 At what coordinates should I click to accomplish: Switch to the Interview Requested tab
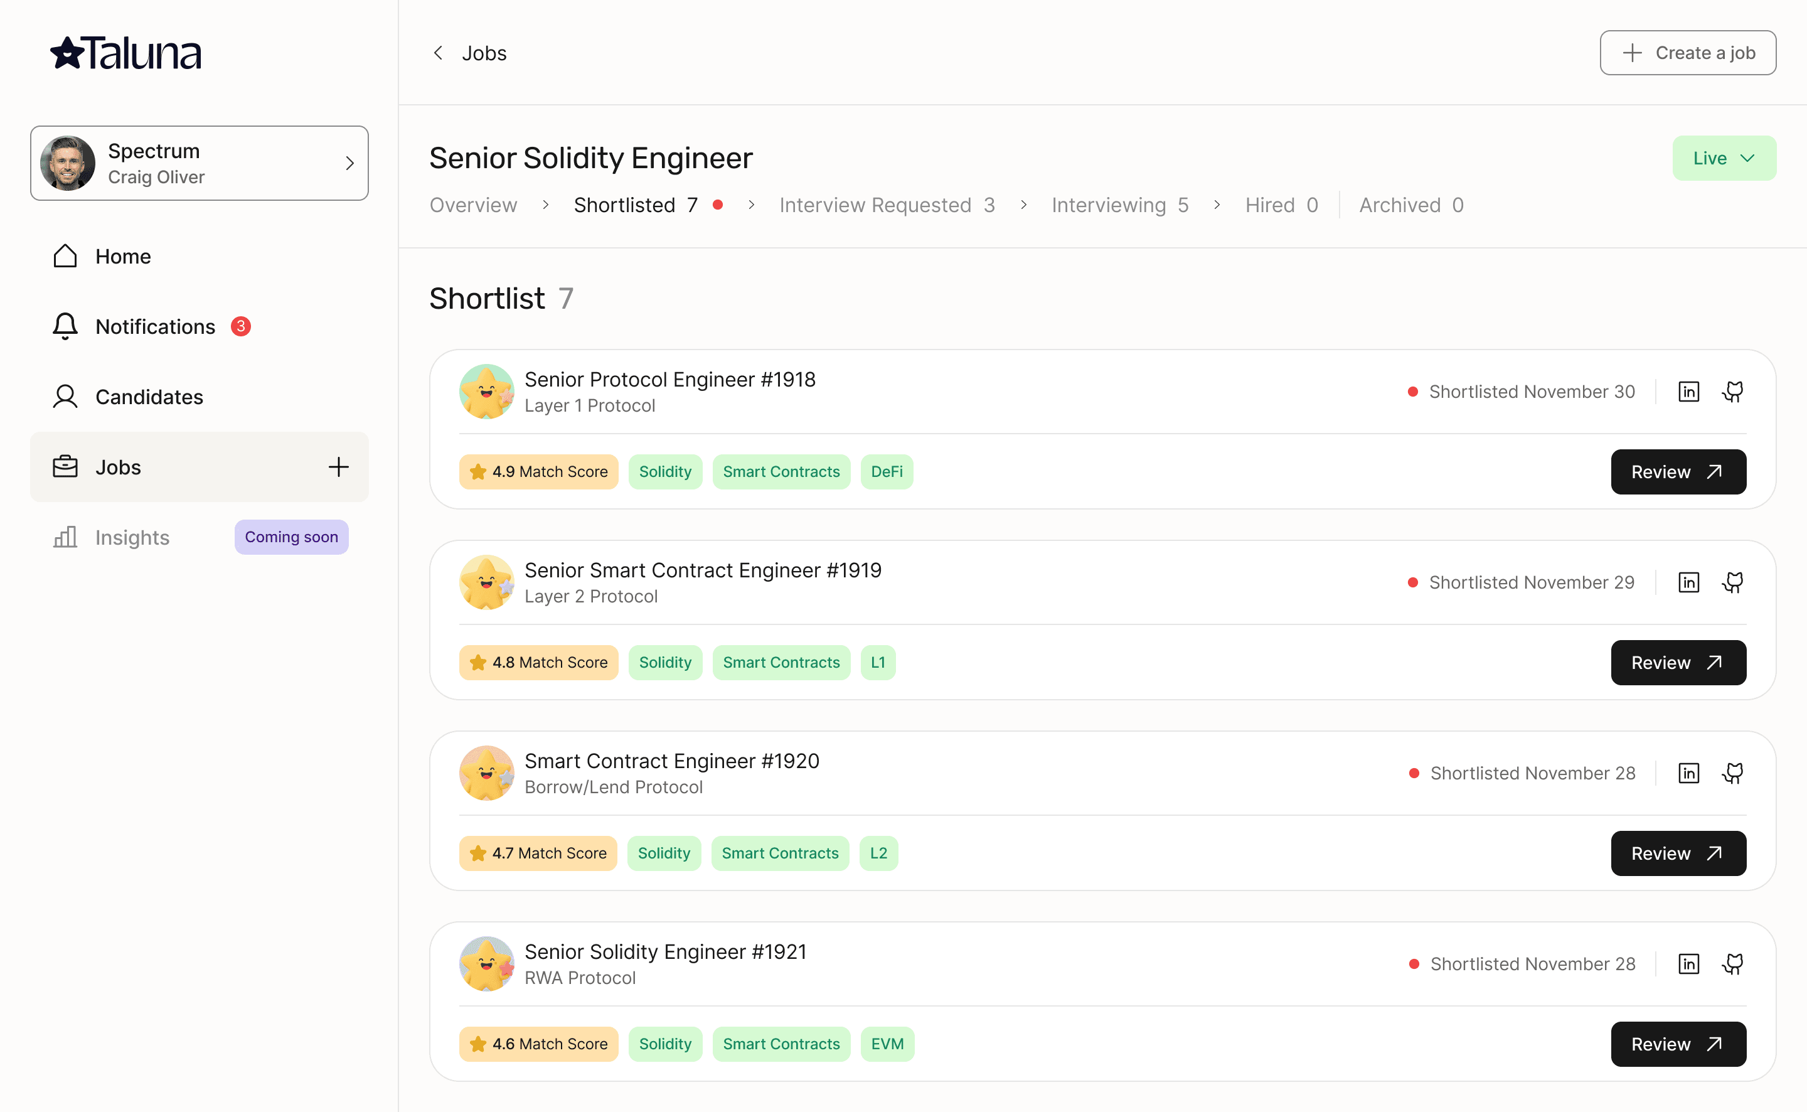(x=887, y=205)
